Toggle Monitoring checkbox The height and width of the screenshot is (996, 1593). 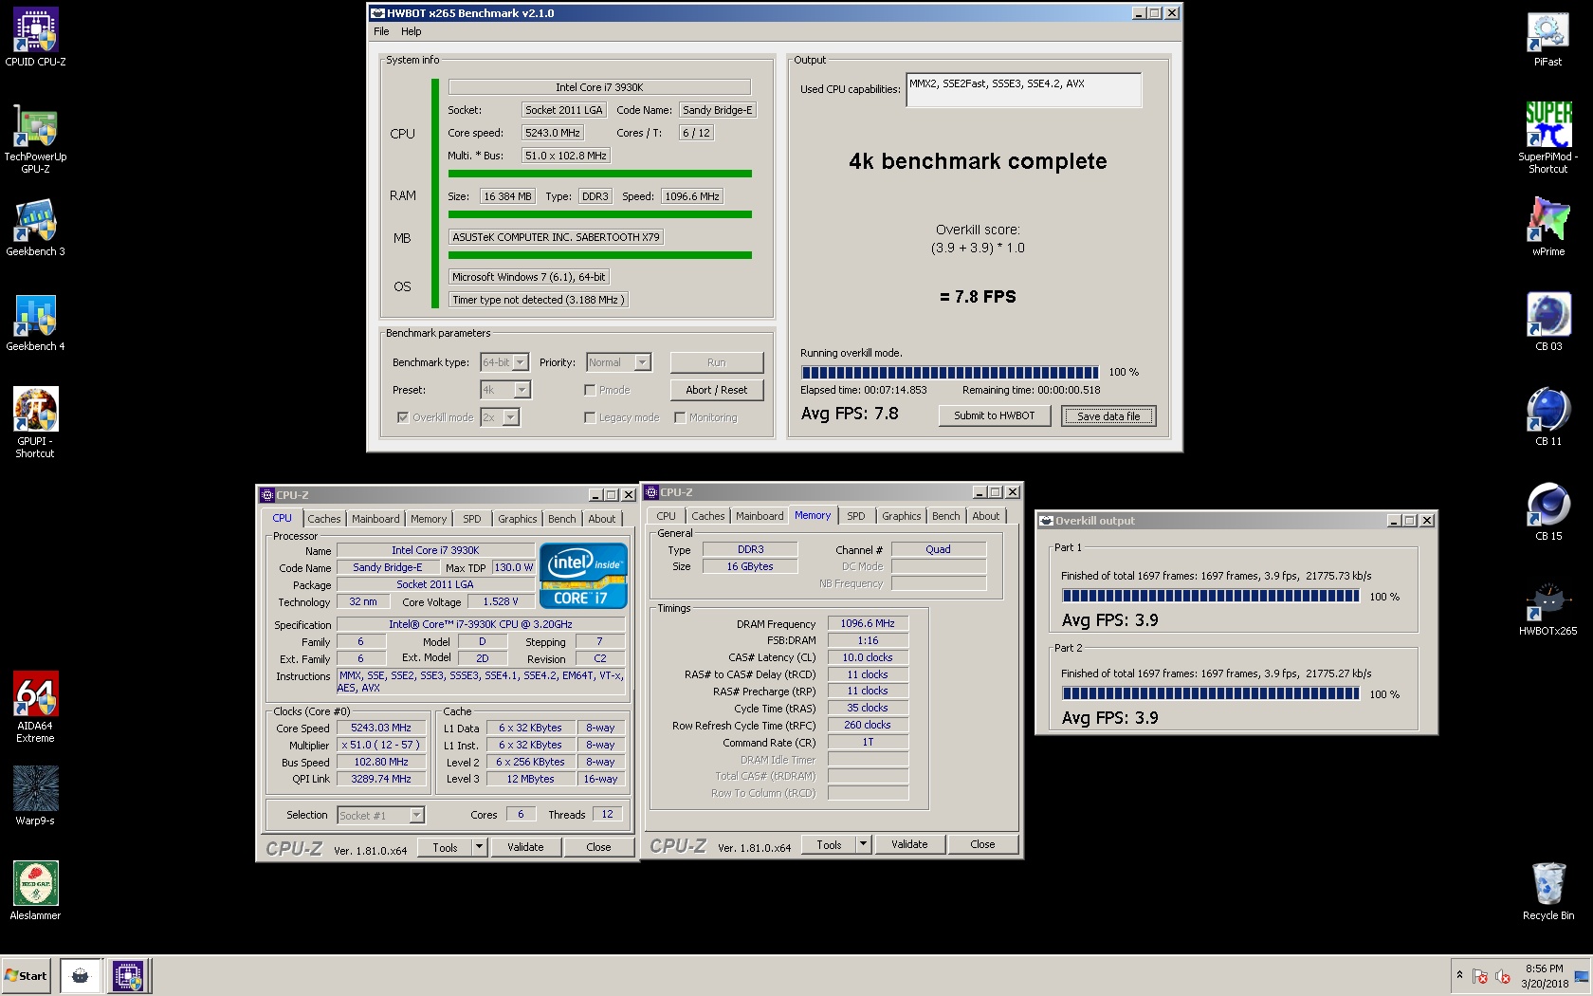coord(680,417)
